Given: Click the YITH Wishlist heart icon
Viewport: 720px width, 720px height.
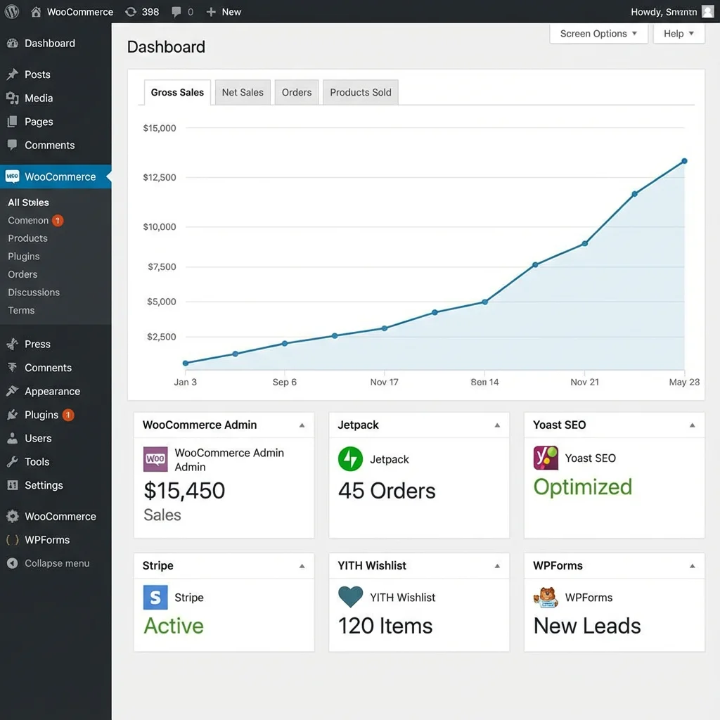Looking at the screenshot, I should coord(350,597).
